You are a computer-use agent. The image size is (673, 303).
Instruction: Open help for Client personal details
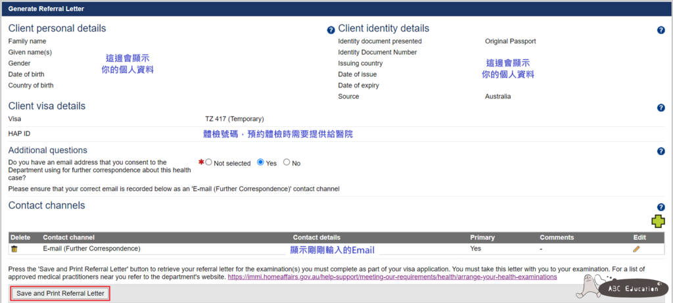tap(331, 30)
